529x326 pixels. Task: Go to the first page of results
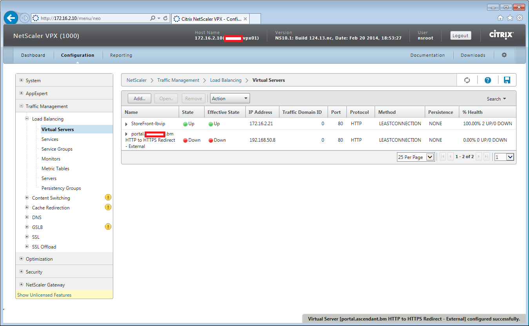(x=443, y=157)
